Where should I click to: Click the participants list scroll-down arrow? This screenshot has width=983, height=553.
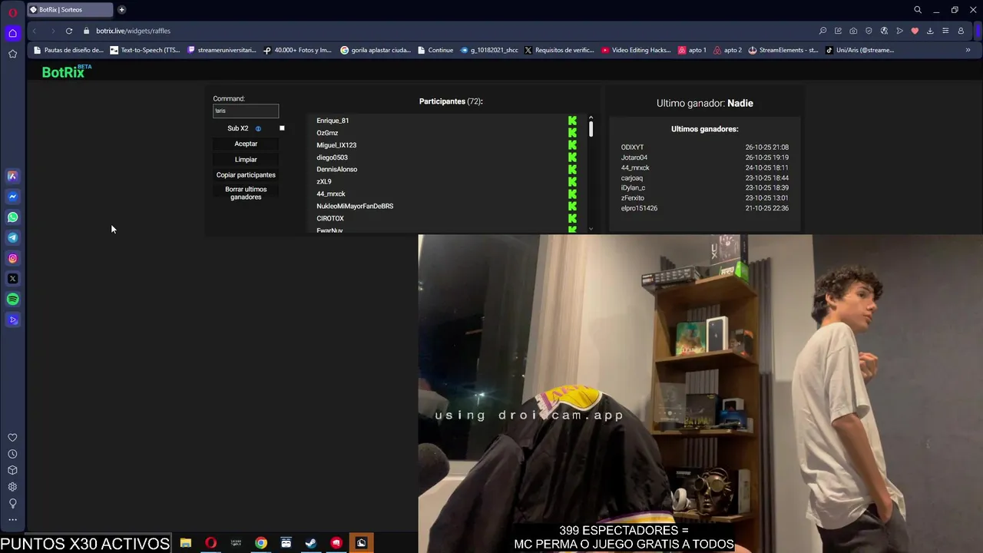pyautogui.click(x=591, y=228)
